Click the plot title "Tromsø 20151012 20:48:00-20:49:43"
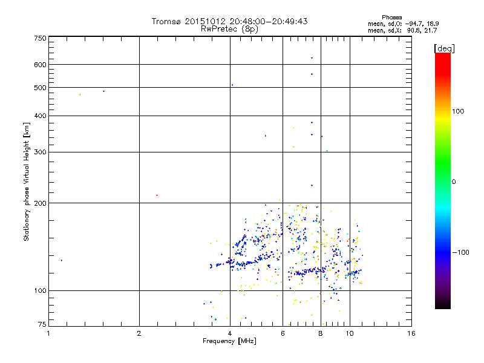 pos(229,21)
